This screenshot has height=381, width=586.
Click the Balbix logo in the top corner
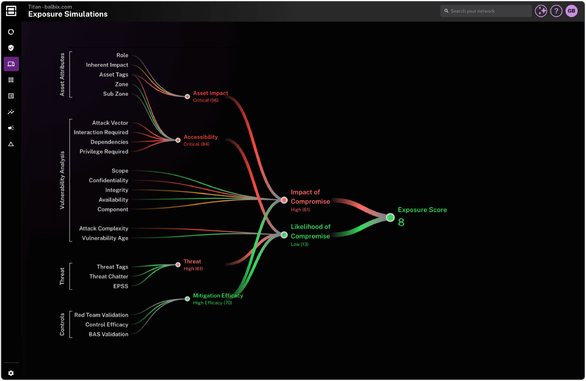click(11, 11)
